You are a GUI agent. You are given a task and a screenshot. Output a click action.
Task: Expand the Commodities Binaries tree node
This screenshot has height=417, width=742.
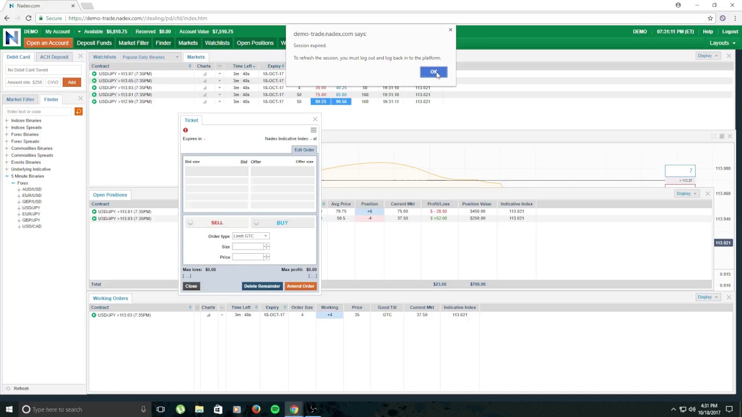click(x=6, y=148)
